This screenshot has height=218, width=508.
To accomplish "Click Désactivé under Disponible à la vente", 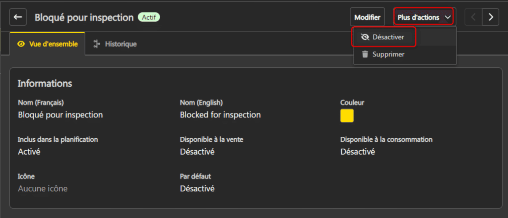I will pos(197,152).
